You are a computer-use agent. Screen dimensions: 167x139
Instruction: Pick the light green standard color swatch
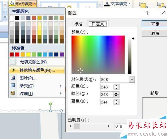(x=34, y=55)
